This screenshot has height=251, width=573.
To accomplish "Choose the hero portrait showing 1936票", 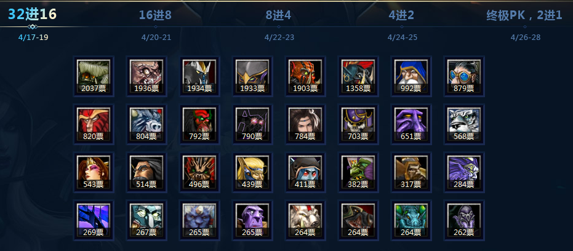I will (x=146, y=76).
